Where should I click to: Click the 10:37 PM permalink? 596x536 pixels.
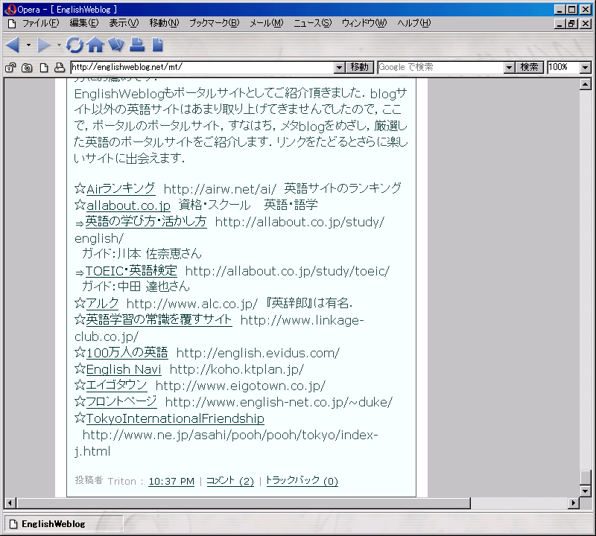(x=171, y=482)
